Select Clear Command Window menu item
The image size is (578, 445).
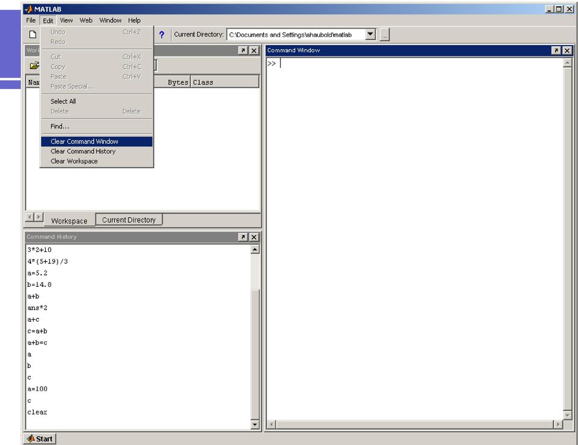(x=96, y=141)
